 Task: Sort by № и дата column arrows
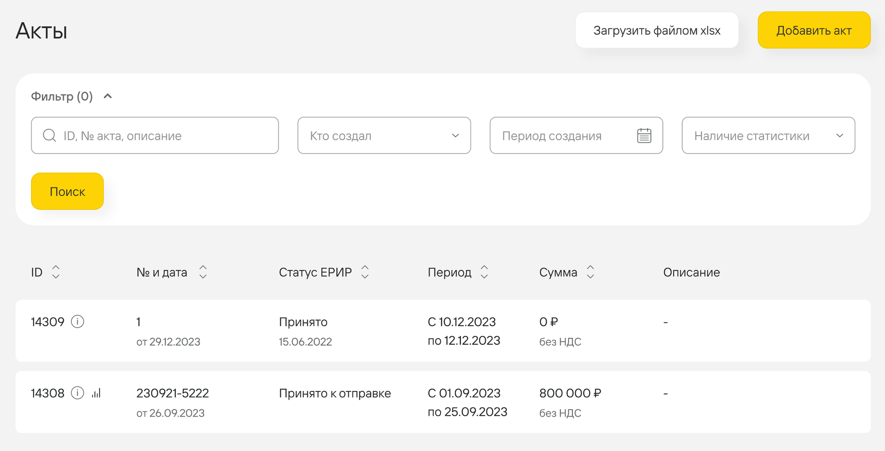(203, 272)
